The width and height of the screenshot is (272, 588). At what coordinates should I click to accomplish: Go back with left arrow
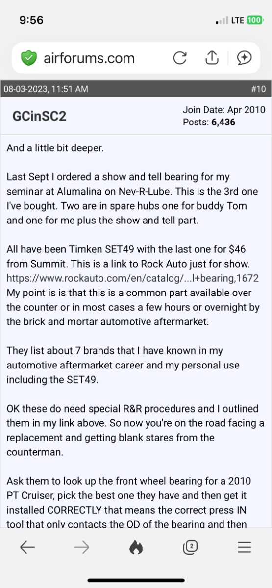tap(27, 548)
